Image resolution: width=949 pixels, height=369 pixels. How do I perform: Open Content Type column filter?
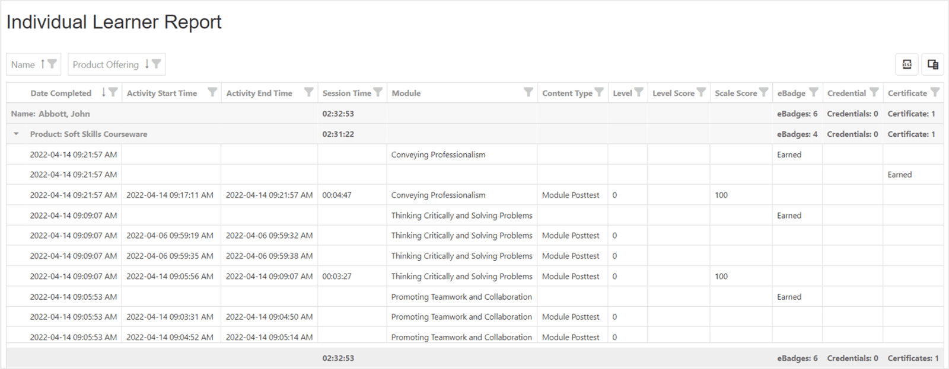click(599, 92)
